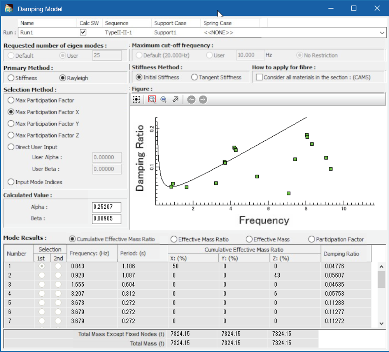Click period cell 0.604

point(143,284)
